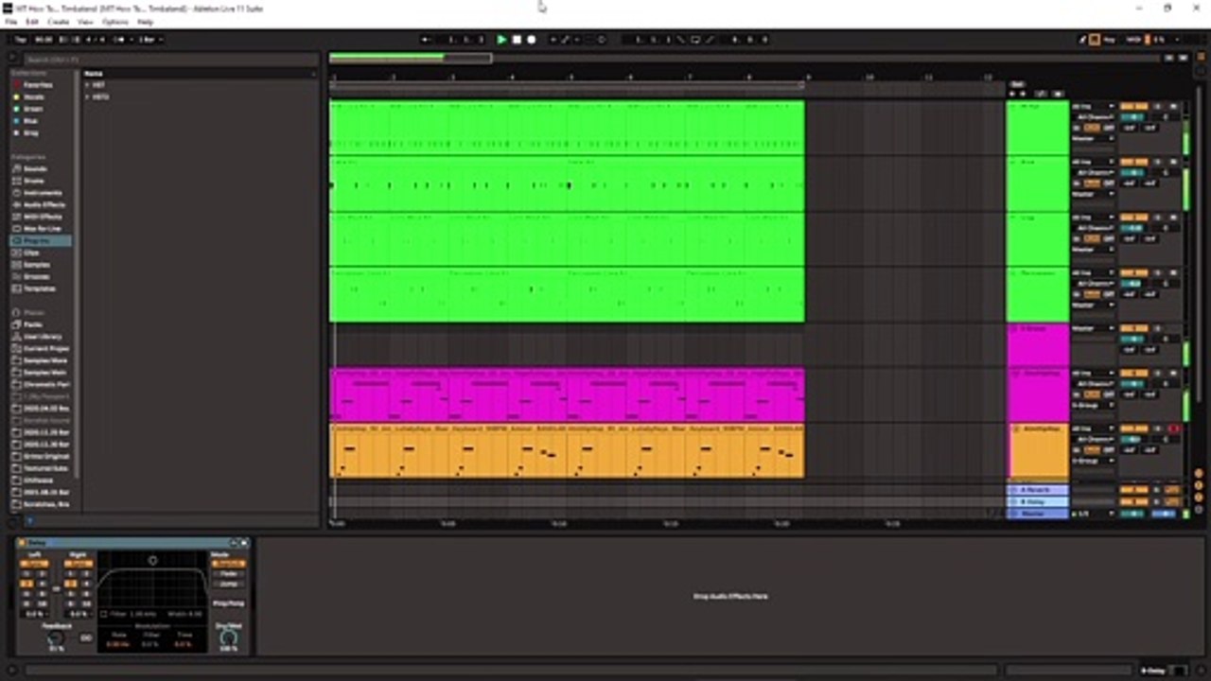Open Clips category in browser
Viewport: 1211px width, 681px height.
[31, 253]
